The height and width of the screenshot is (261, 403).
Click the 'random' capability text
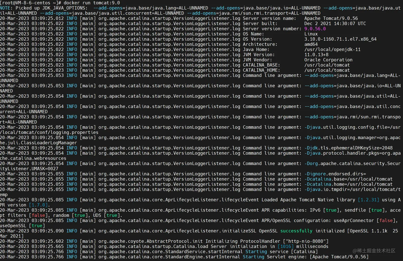(61, 215)
